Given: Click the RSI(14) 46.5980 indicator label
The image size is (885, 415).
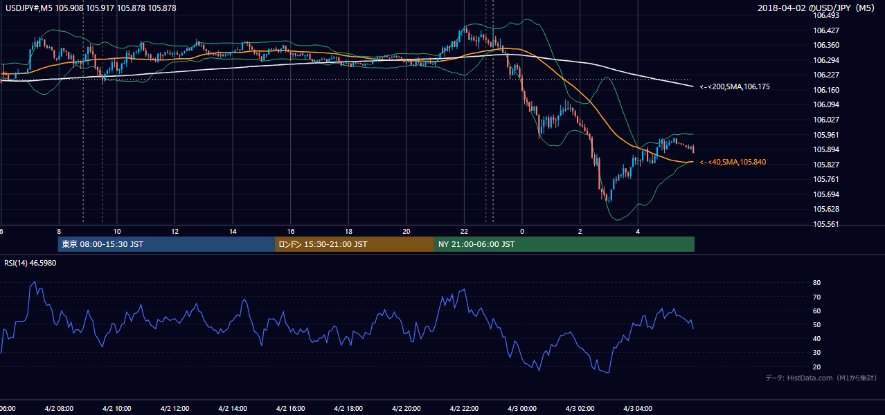Looking at the screenshot, I should 30,263.
